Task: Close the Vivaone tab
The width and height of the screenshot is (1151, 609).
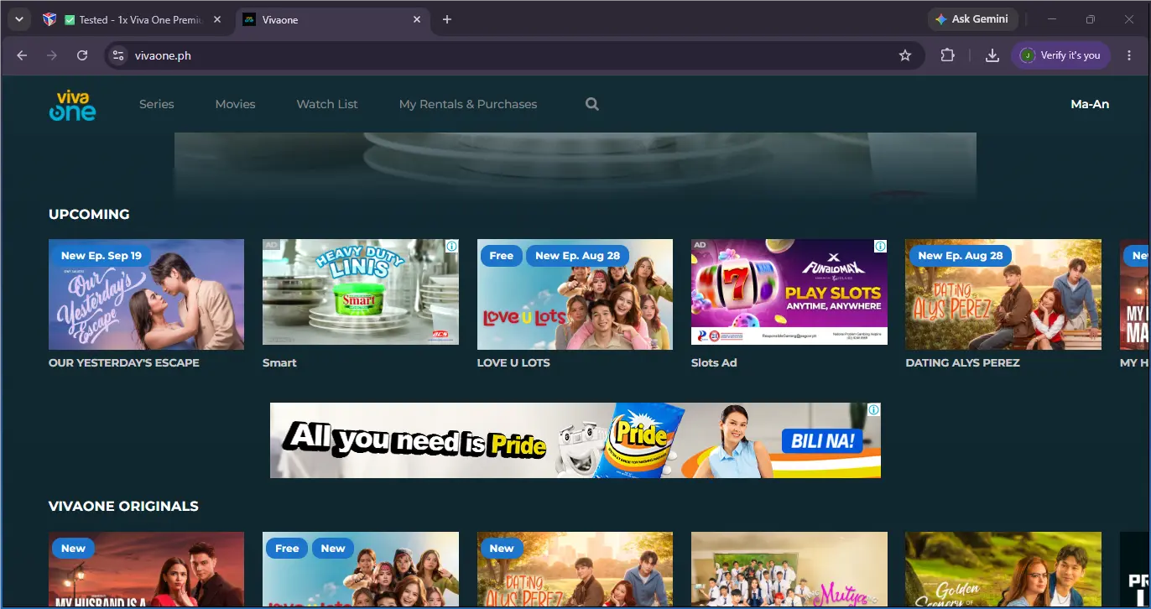Action: [x=417, y=19]
